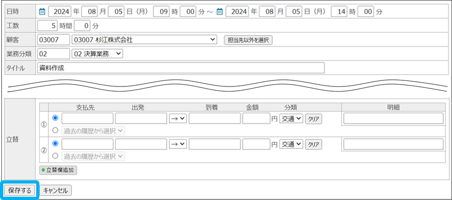
Task: Expand the 業務分類 dropdown showing 決算業務
Action: (x=98, y=54)
